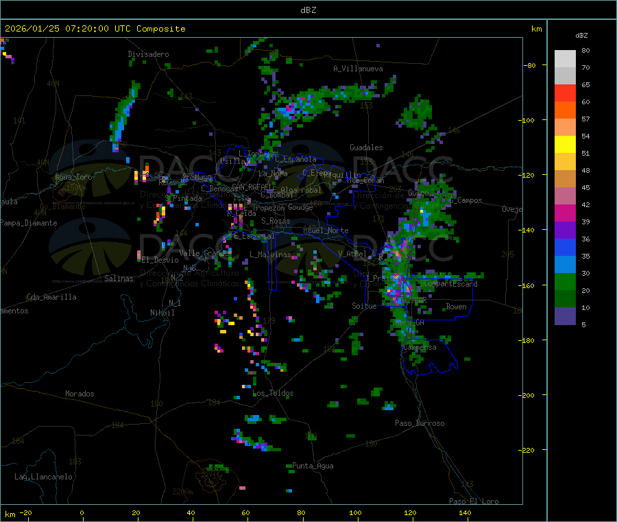617x522 pixels.
Task: Click the green 20-30 dBZ legend swatch
Action: (x=565, y=281)
